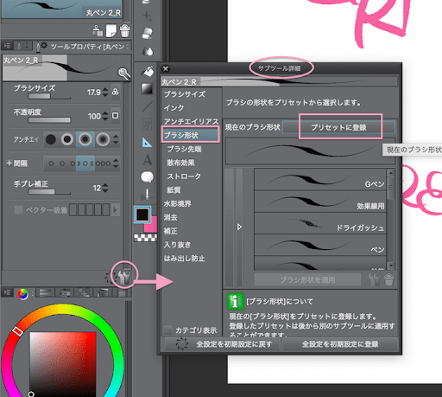442x397 pixels.
Task: Reset tool property to initial settings icon
Action: [x=110, y=278]
